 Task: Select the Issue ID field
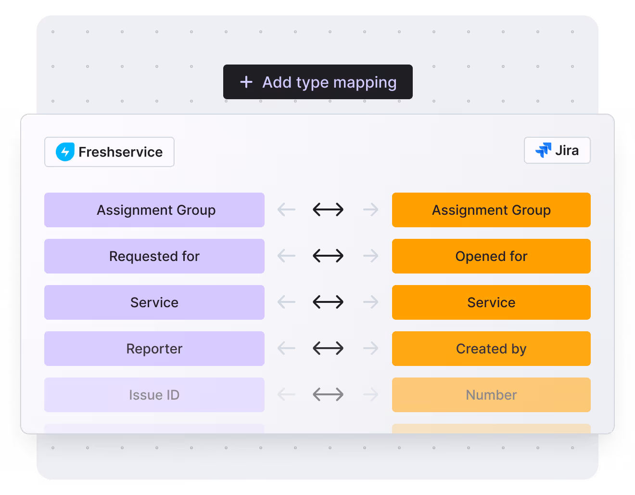154,395
